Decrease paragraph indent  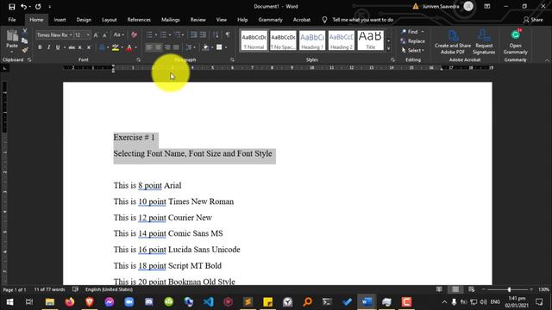pos(193,34)
